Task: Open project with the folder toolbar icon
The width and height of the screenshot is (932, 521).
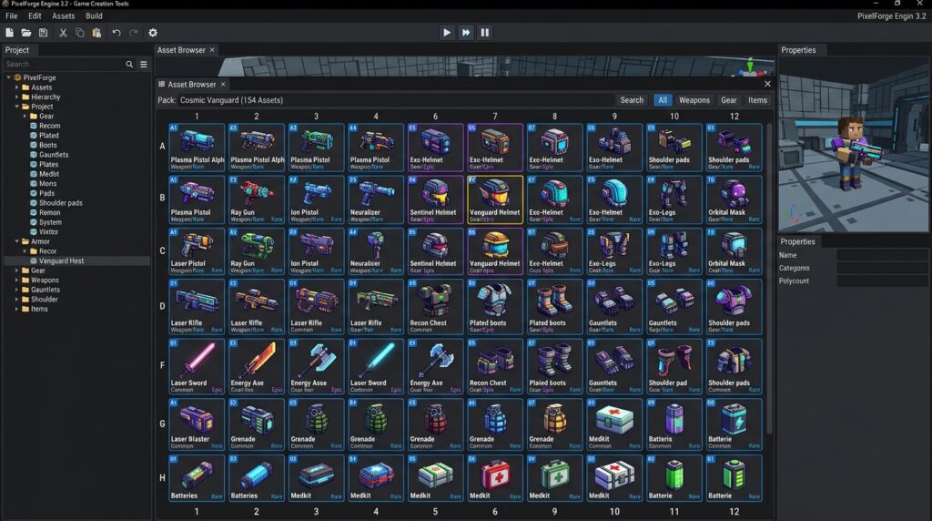Action: tap(26, 33)
